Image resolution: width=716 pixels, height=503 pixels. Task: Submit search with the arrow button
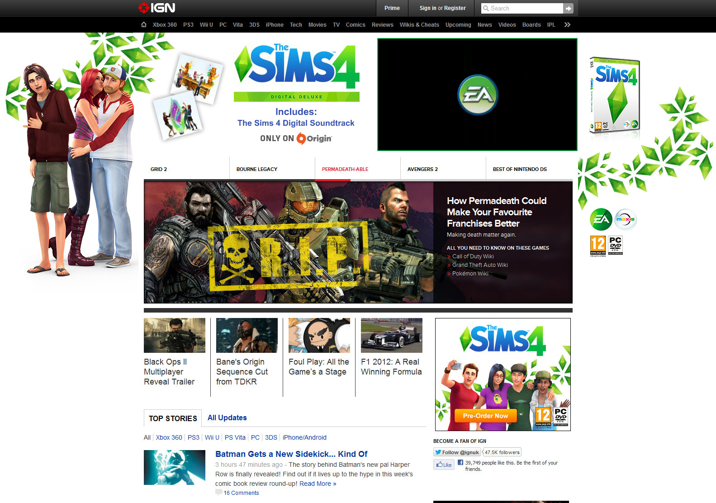[568, 8]
